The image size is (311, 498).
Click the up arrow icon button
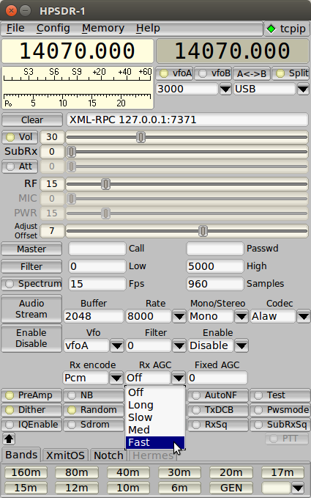point(9,439)
